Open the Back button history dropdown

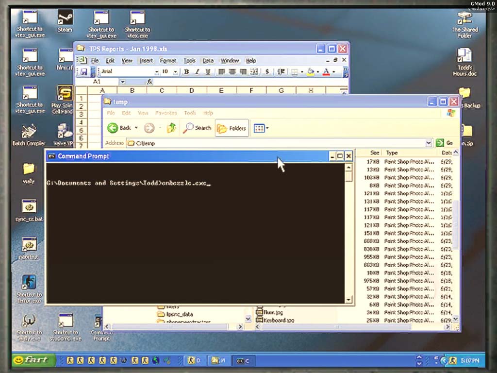pos(136,128)
